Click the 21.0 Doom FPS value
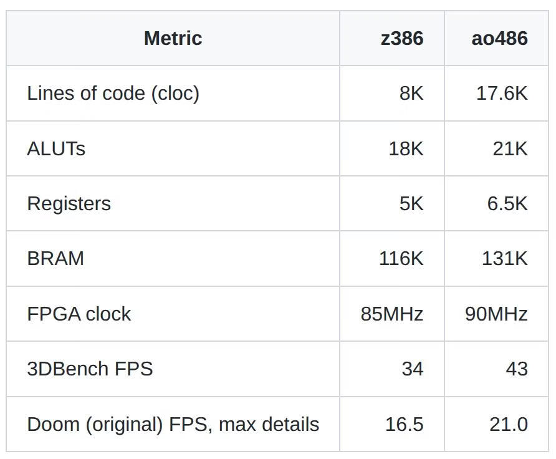The height and width of the screenshot is (459, 556). click(509, 425)
